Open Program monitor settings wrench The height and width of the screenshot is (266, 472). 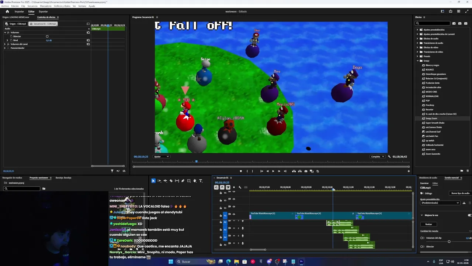(x=389, y=157)
